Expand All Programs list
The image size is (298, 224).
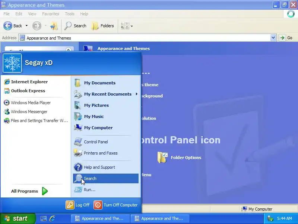29,191
